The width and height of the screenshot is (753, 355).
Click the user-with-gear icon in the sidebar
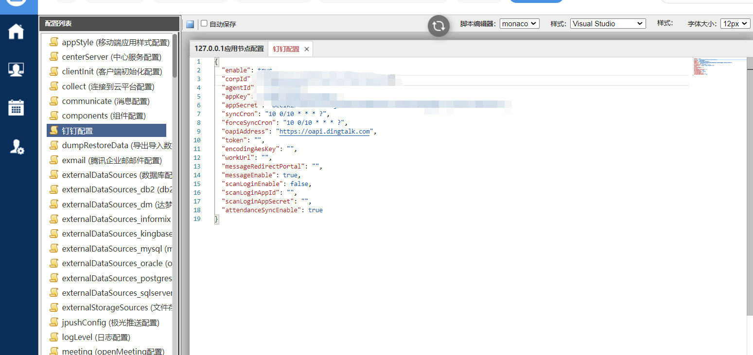point(17,147)
